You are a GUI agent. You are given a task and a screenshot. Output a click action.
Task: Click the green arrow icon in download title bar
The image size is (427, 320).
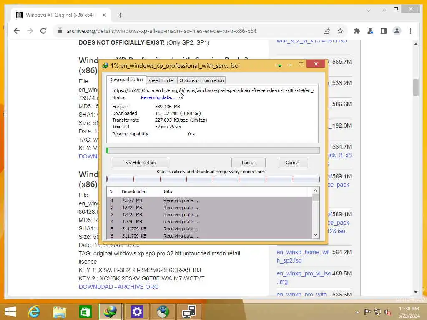coord(279,65)
